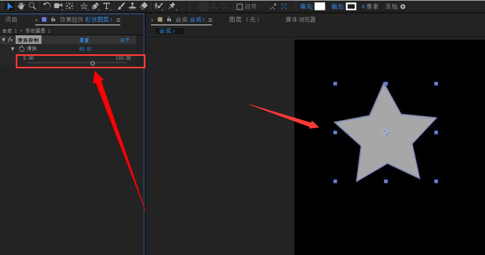The image size is (485, 255).
Task: Select the Puppet Pin tool
Action: [x=172, y=6]
